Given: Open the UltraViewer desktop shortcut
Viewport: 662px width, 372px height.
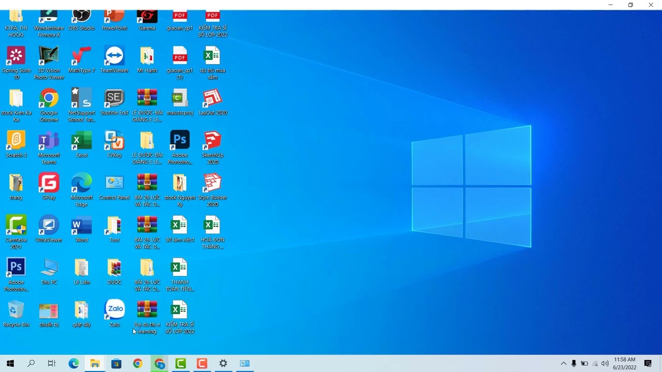Looking at the screenshot, I should pos(49,229).
